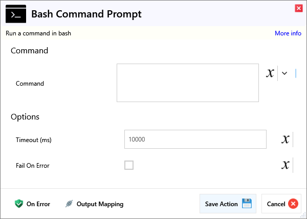Click the Save Action button label

pos(221,204)
